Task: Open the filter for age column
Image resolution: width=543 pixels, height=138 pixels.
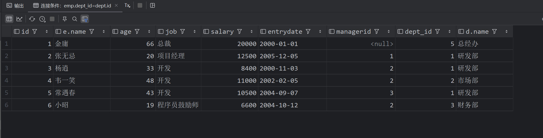Action: coord(137,31)
